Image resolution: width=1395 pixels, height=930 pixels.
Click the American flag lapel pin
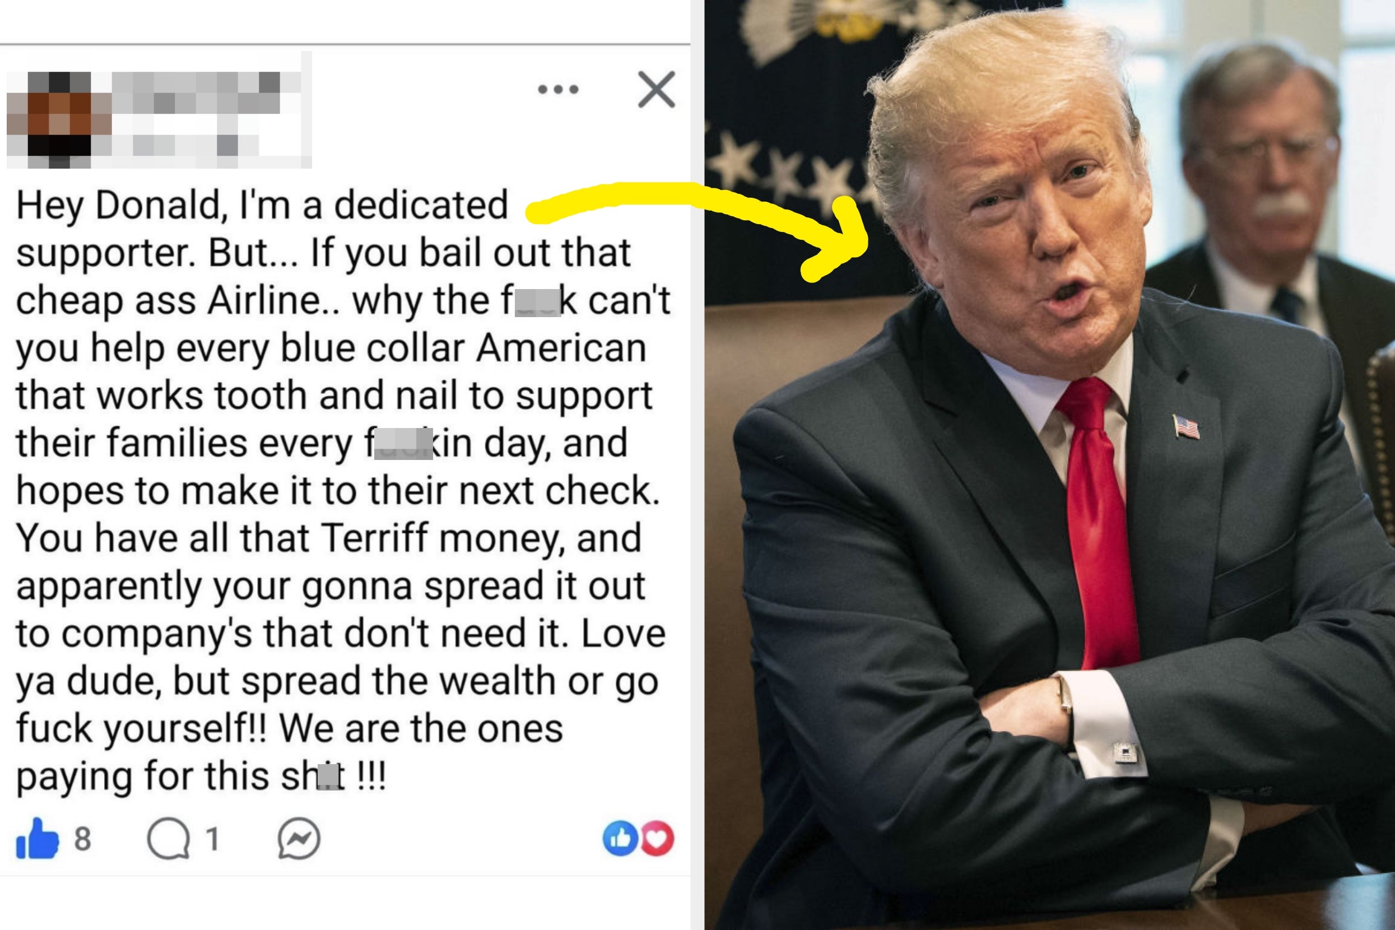click(1186, 426)
